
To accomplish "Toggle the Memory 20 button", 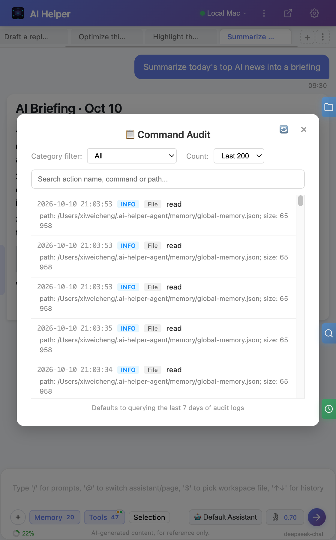I will 55,517.
